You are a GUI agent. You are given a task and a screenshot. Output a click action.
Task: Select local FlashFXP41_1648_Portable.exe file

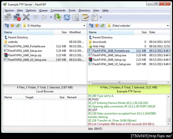25,46
